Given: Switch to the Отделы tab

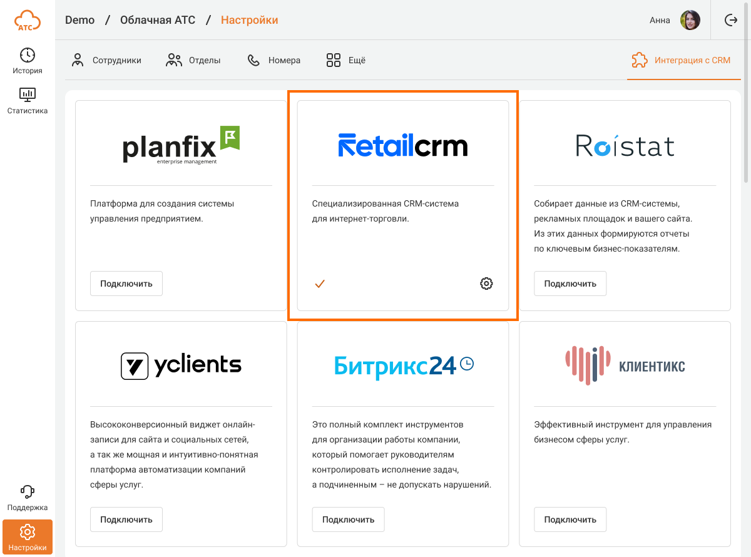Looking at the screenshot, I should (x=193, y=61).
